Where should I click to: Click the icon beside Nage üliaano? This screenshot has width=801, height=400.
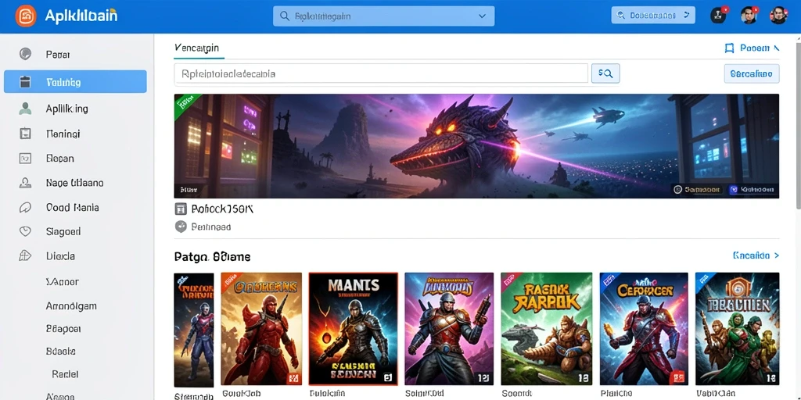(25, 183)
